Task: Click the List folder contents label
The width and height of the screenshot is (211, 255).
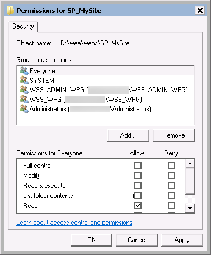Action: [x=48, y=196]
